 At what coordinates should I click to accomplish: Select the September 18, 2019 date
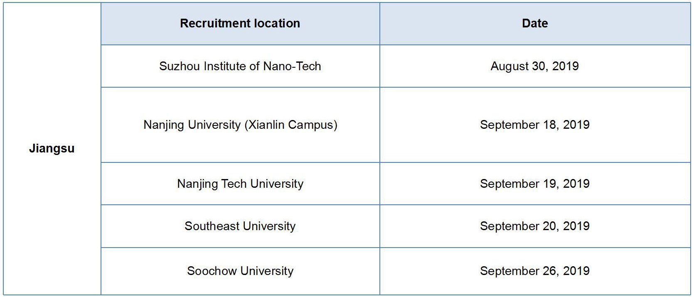[x=535, y=125]
